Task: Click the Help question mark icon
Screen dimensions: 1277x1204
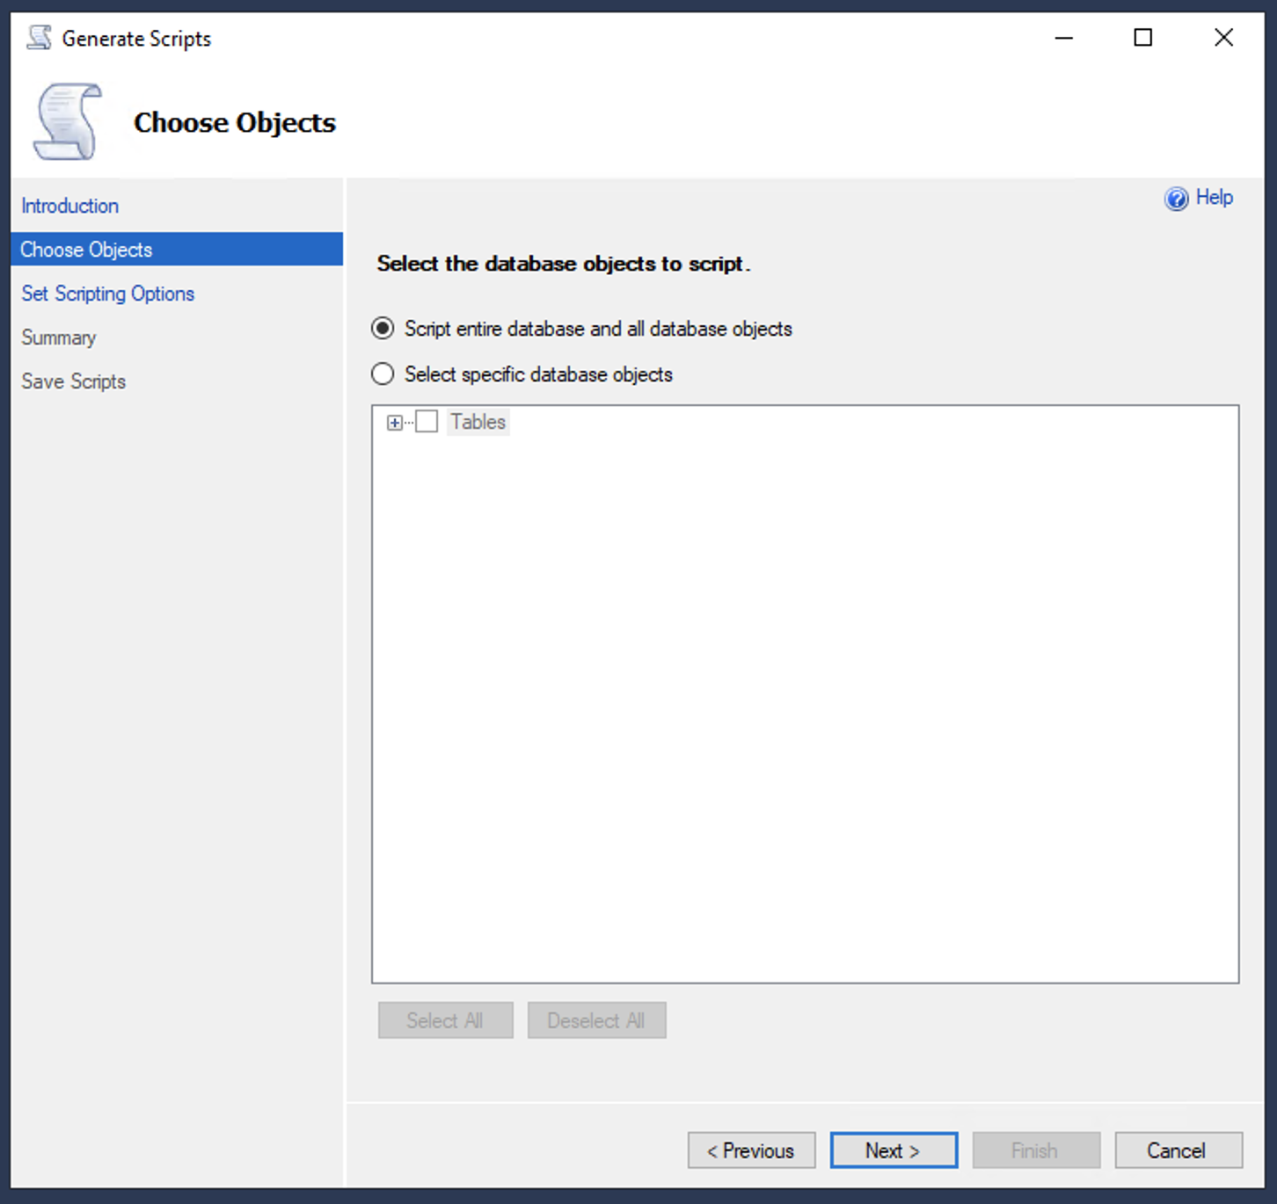Action: pos(1176,199)
